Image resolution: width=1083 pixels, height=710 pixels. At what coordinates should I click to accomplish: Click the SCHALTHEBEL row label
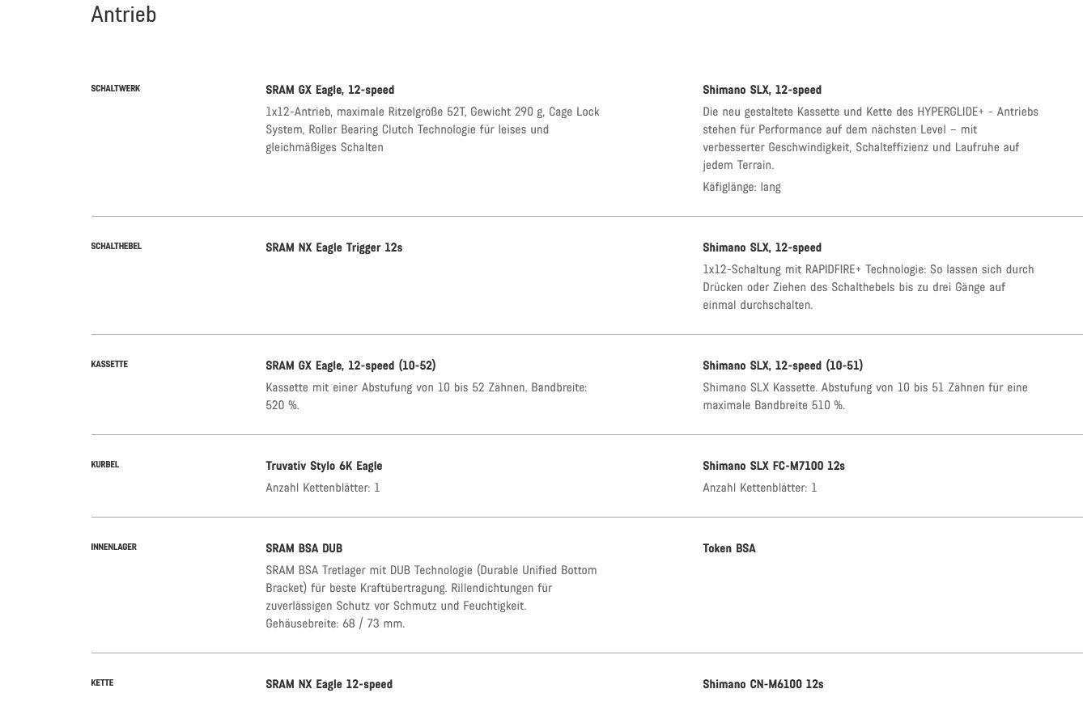coord(117,247)
